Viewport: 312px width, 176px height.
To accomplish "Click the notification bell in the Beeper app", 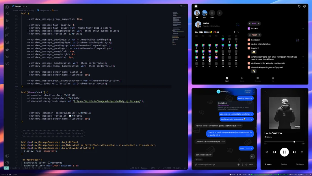I will [x=299, y=6].
